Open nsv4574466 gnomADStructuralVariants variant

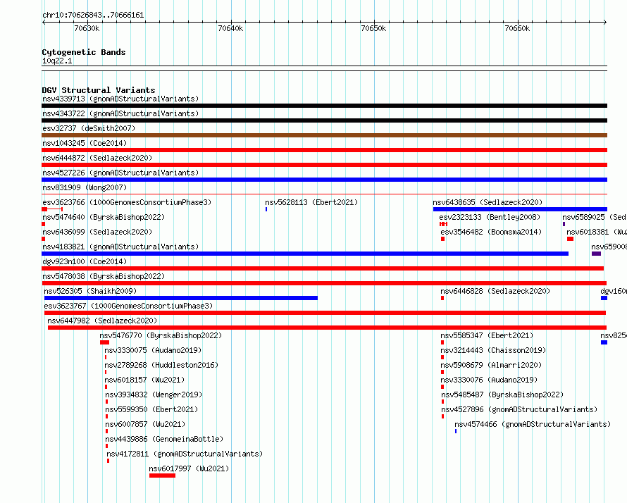click(533, 424)
